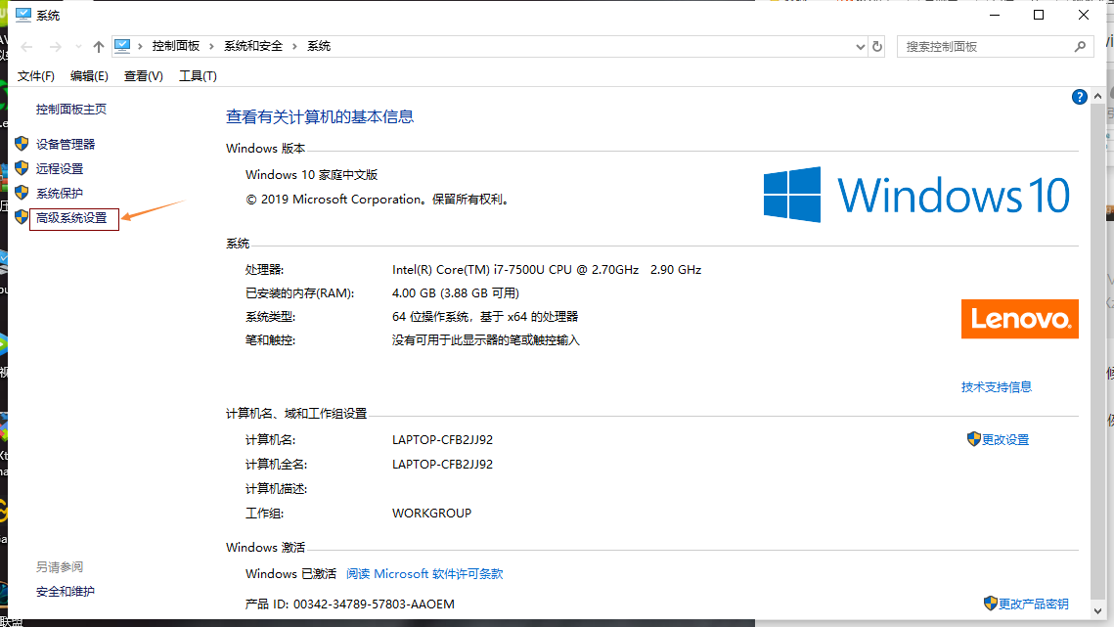
Task: Click Windows 已激活 status text
Action: (290, 573)
